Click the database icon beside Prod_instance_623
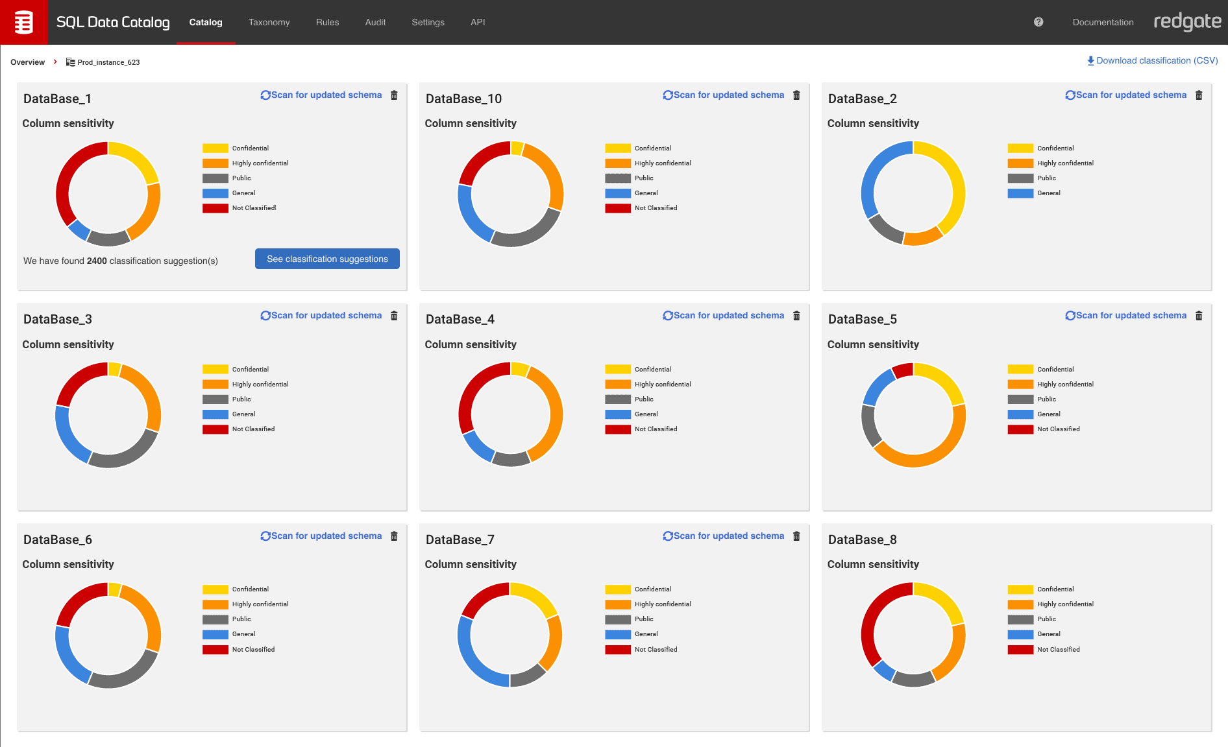This screenshot has height=747, width=1228. [70, 62]
